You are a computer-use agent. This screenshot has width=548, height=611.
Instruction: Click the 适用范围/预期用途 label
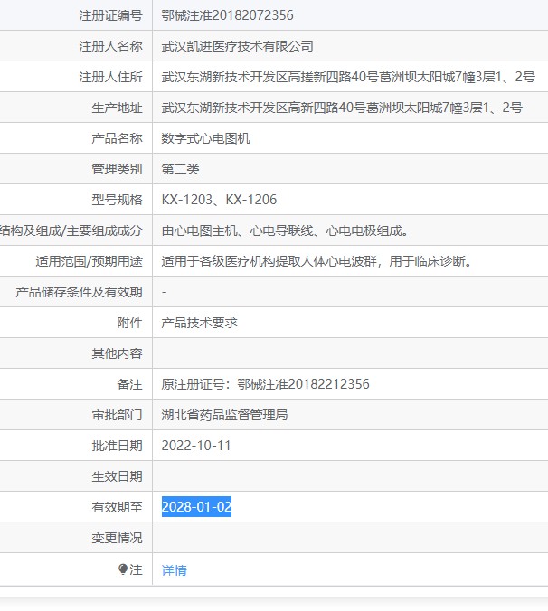(x=89, y=261)
